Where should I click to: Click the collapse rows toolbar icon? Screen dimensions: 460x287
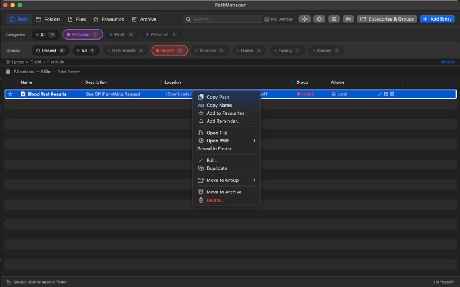click(305, 19)
